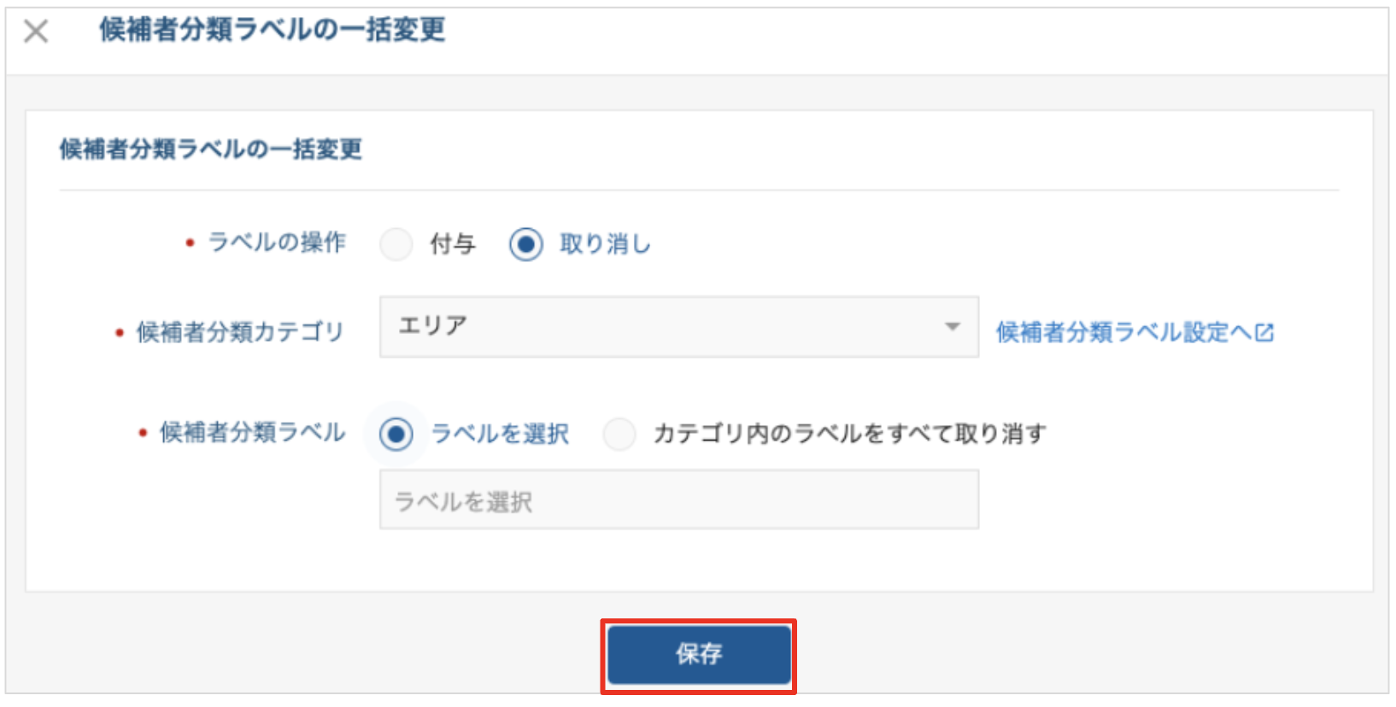Click the external-link icon after 候補者分類ラベル設定へ
1396x707 pixels.
point(1264,332)
